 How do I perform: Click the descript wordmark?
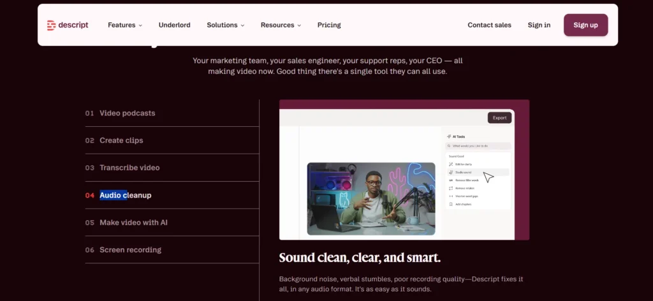[73, 25]
